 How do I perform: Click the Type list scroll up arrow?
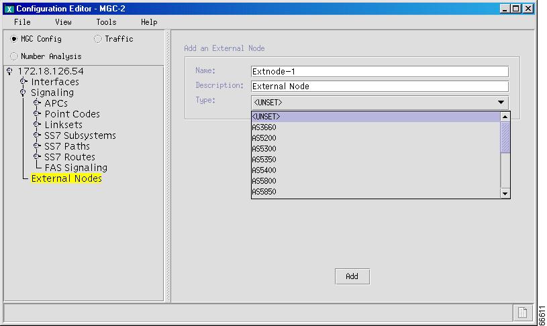(x=505, y=117)
